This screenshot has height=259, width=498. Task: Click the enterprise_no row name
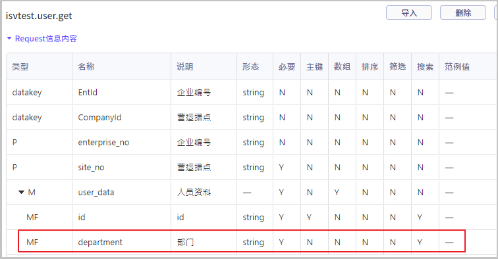pyautogui.click(x=103, y=143)
